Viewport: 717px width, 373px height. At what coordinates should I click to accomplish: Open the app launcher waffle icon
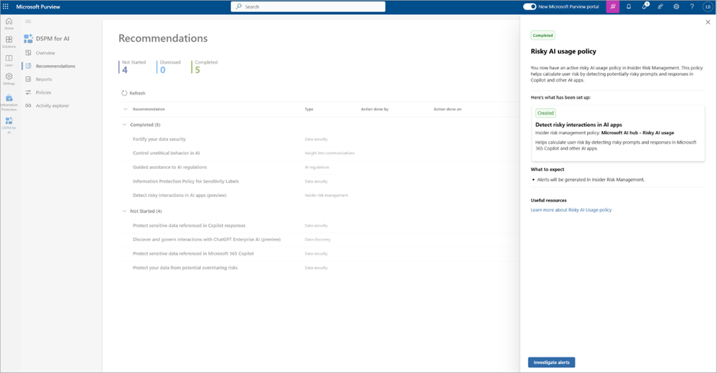click(6, 6)
